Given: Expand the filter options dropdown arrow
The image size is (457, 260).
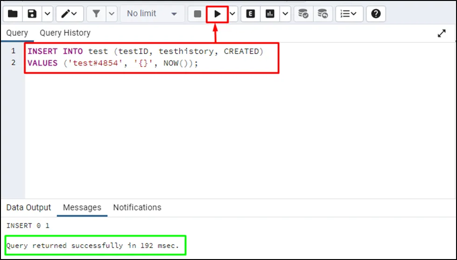Looking at the screenshot, I should coord(112,14).
